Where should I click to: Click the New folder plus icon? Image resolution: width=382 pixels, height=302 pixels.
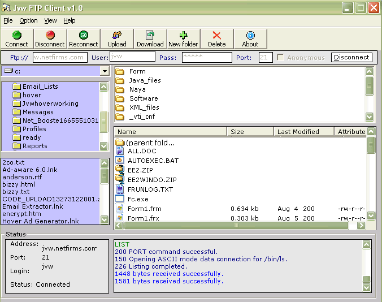pos(184,35)
